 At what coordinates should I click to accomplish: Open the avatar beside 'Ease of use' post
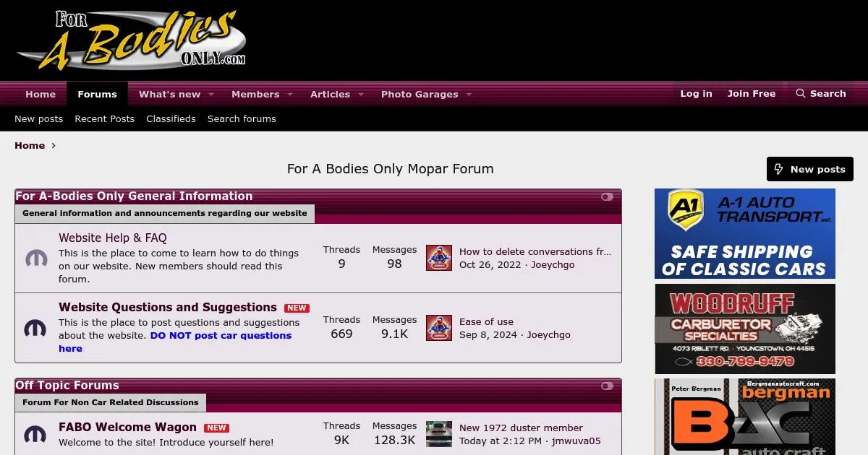point(439,328)
